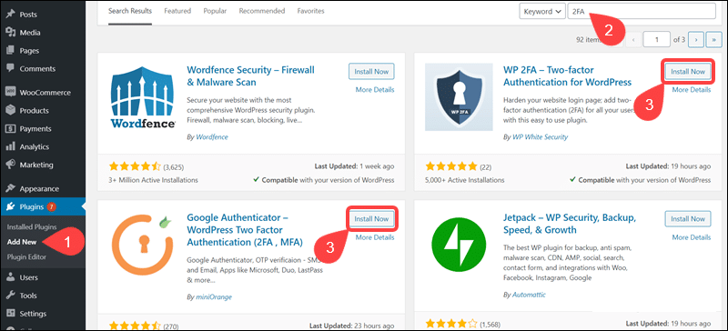Open the miniOrange author link

pos(214,296)
